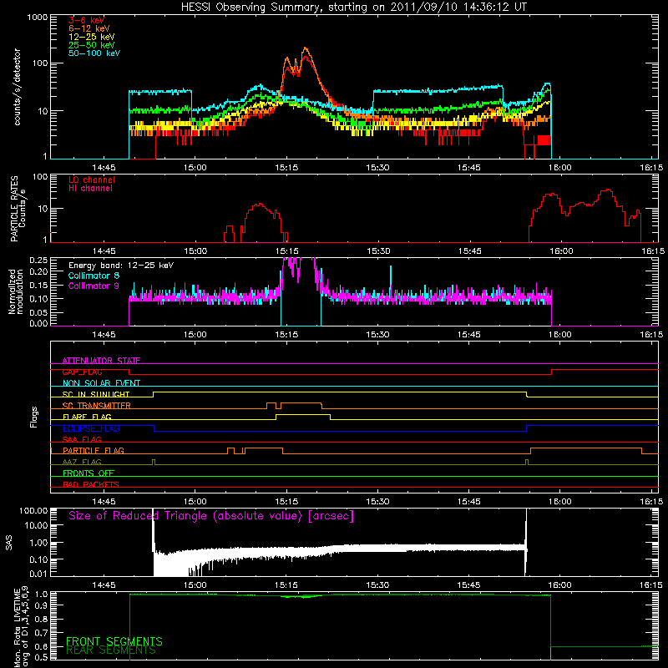
Task: Click the '16:00' tick under particle rates plot
Action: click(x=560, y=251)
